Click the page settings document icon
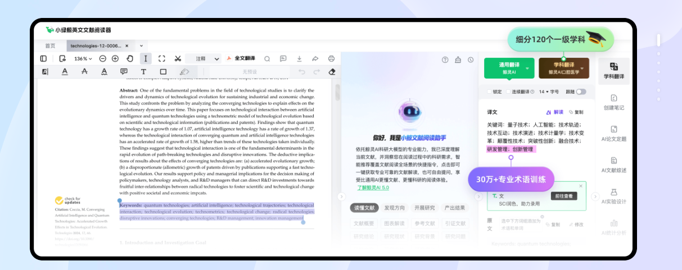 coord(62,58)
